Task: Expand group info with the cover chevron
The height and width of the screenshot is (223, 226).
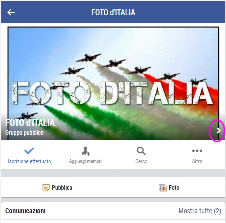Action: [x=219, y=131]
